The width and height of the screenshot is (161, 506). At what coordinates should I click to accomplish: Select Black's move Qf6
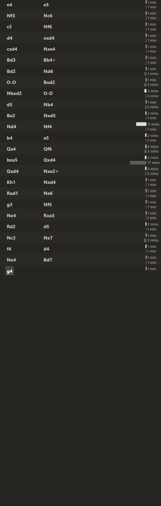[x=48, y=149]
